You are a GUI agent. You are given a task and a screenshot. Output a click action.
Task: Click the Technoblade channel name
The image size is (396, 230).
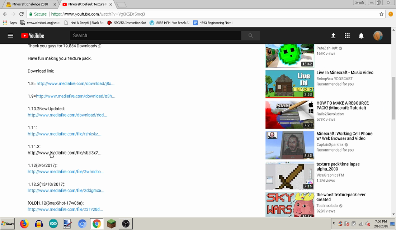point(327,206)
